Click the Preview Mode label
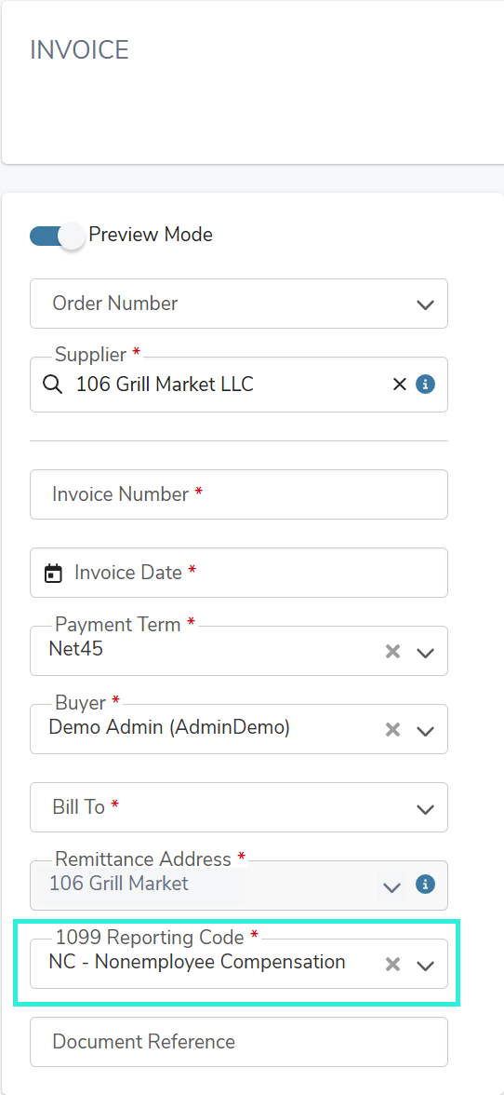Screen dimensions: 504x1095 coord(151,235)
